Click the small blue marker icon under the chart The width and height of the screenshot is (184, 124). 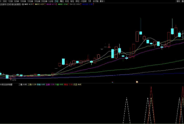click(113, 82)
